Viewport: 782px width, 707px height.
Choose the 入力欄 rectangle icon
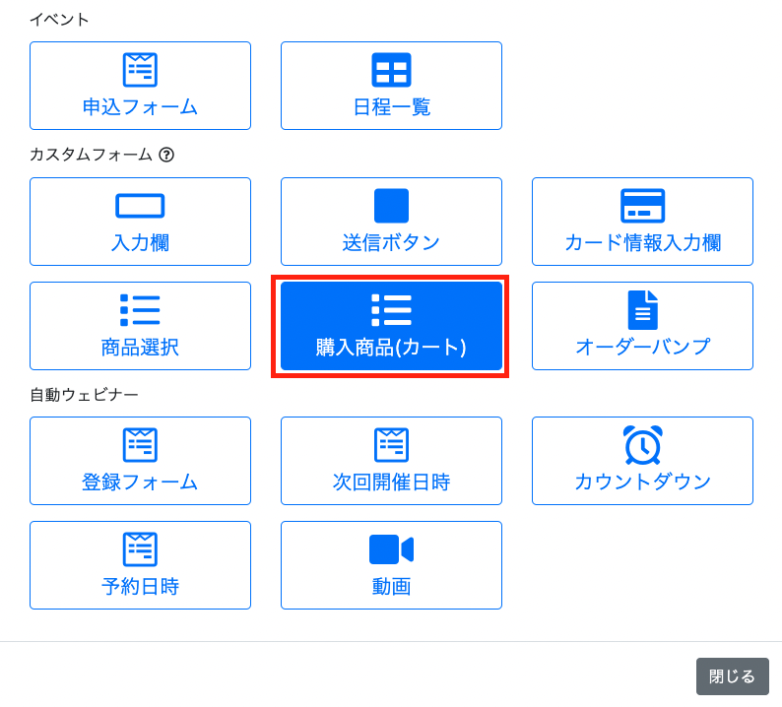[x=140, y=206]
